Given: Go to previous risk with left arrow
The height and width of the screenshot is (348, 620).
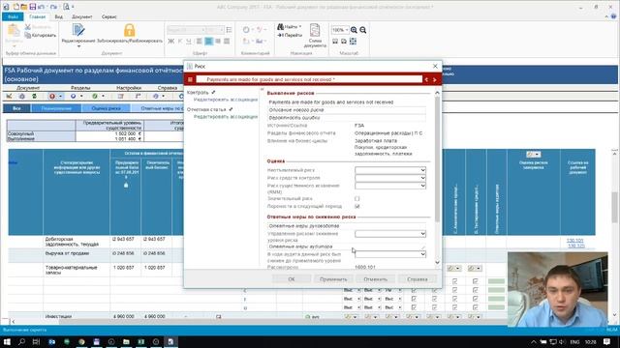Looking at the screenshot, I should pos(426,79).
